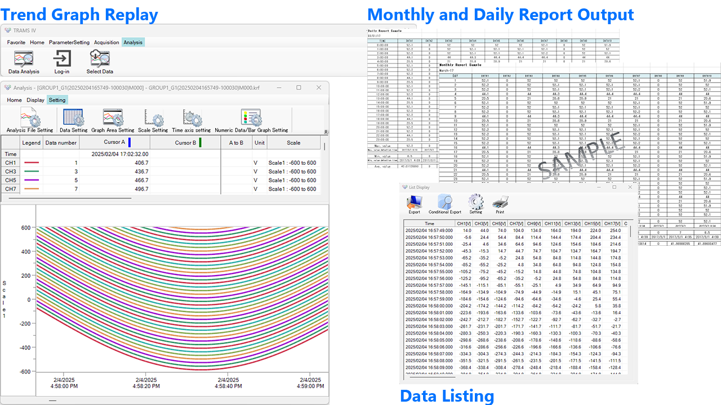Screen dimensions: 721x405
Task: Open Graph Area Setting
Action: pyautogui.click(x=113, y=121)
